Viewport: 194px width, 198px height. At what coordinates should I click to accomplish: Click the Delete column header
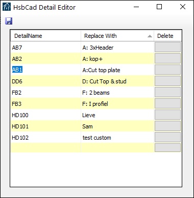(168, 36)
